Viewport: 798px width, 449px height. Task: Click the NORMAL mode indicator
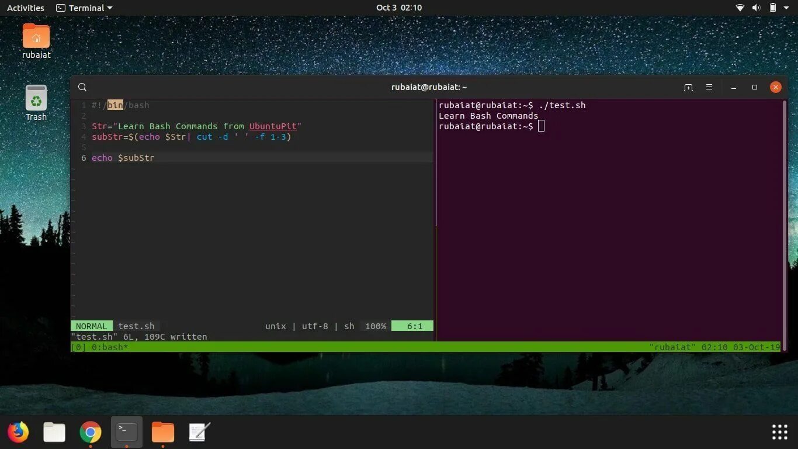point(92,326)
